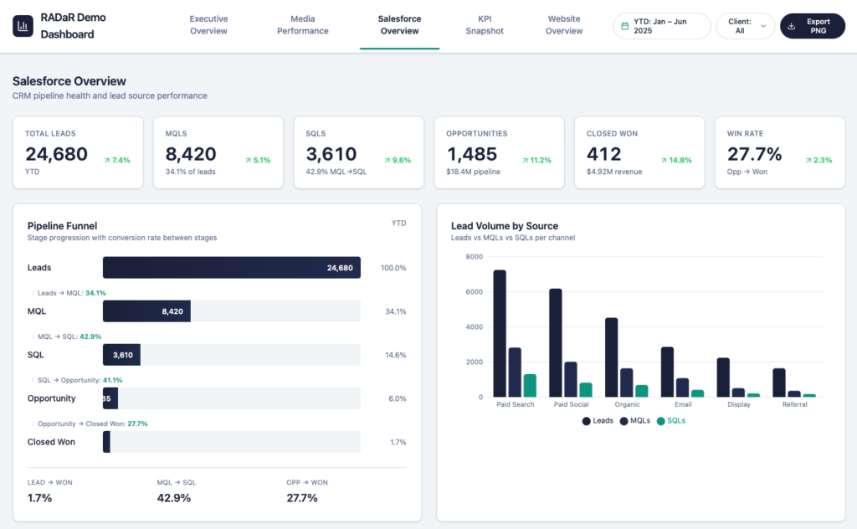
Task: Toggle the MQLs series in chart legend
Action: [x=635, y=421]
